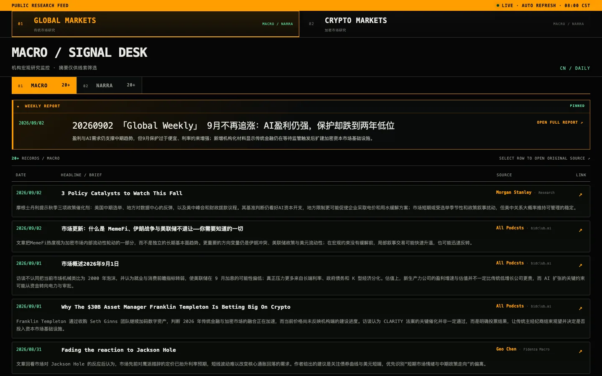Click the HEADLINE / BRIEF column header
Screen dimensions: 602x376
point(82,175)
